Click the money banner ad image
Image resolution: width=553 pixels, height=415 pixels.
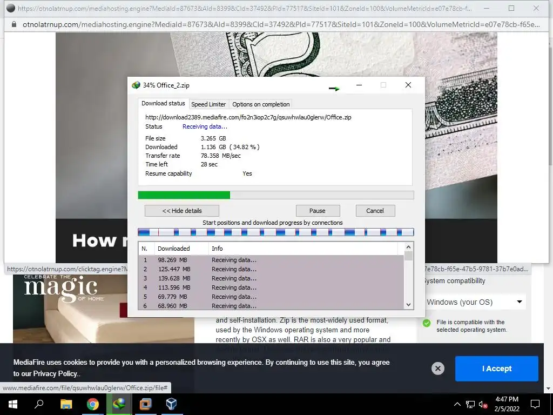(276, 125)
